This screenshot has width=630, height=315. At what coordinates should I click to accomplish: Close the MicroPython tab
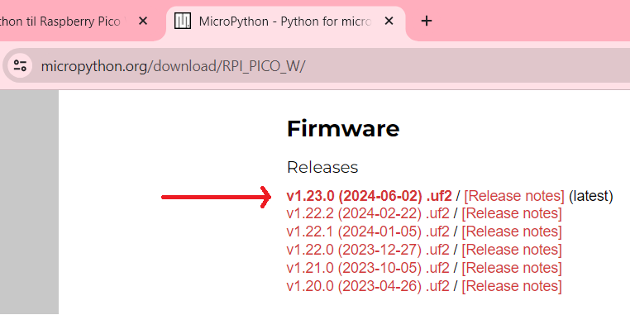pos(389,21)
